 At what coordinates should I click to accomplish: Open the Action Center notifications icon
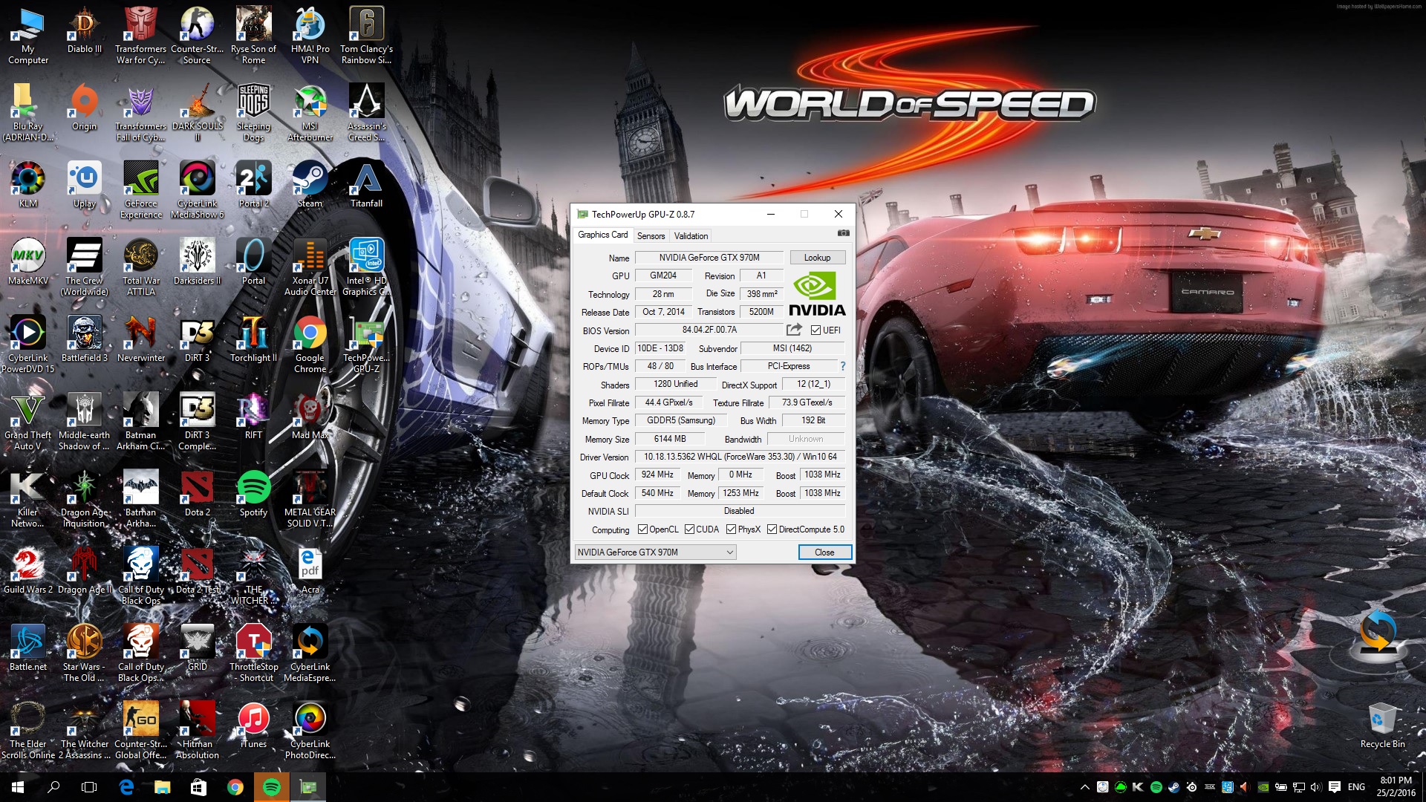click(1334, 787)
